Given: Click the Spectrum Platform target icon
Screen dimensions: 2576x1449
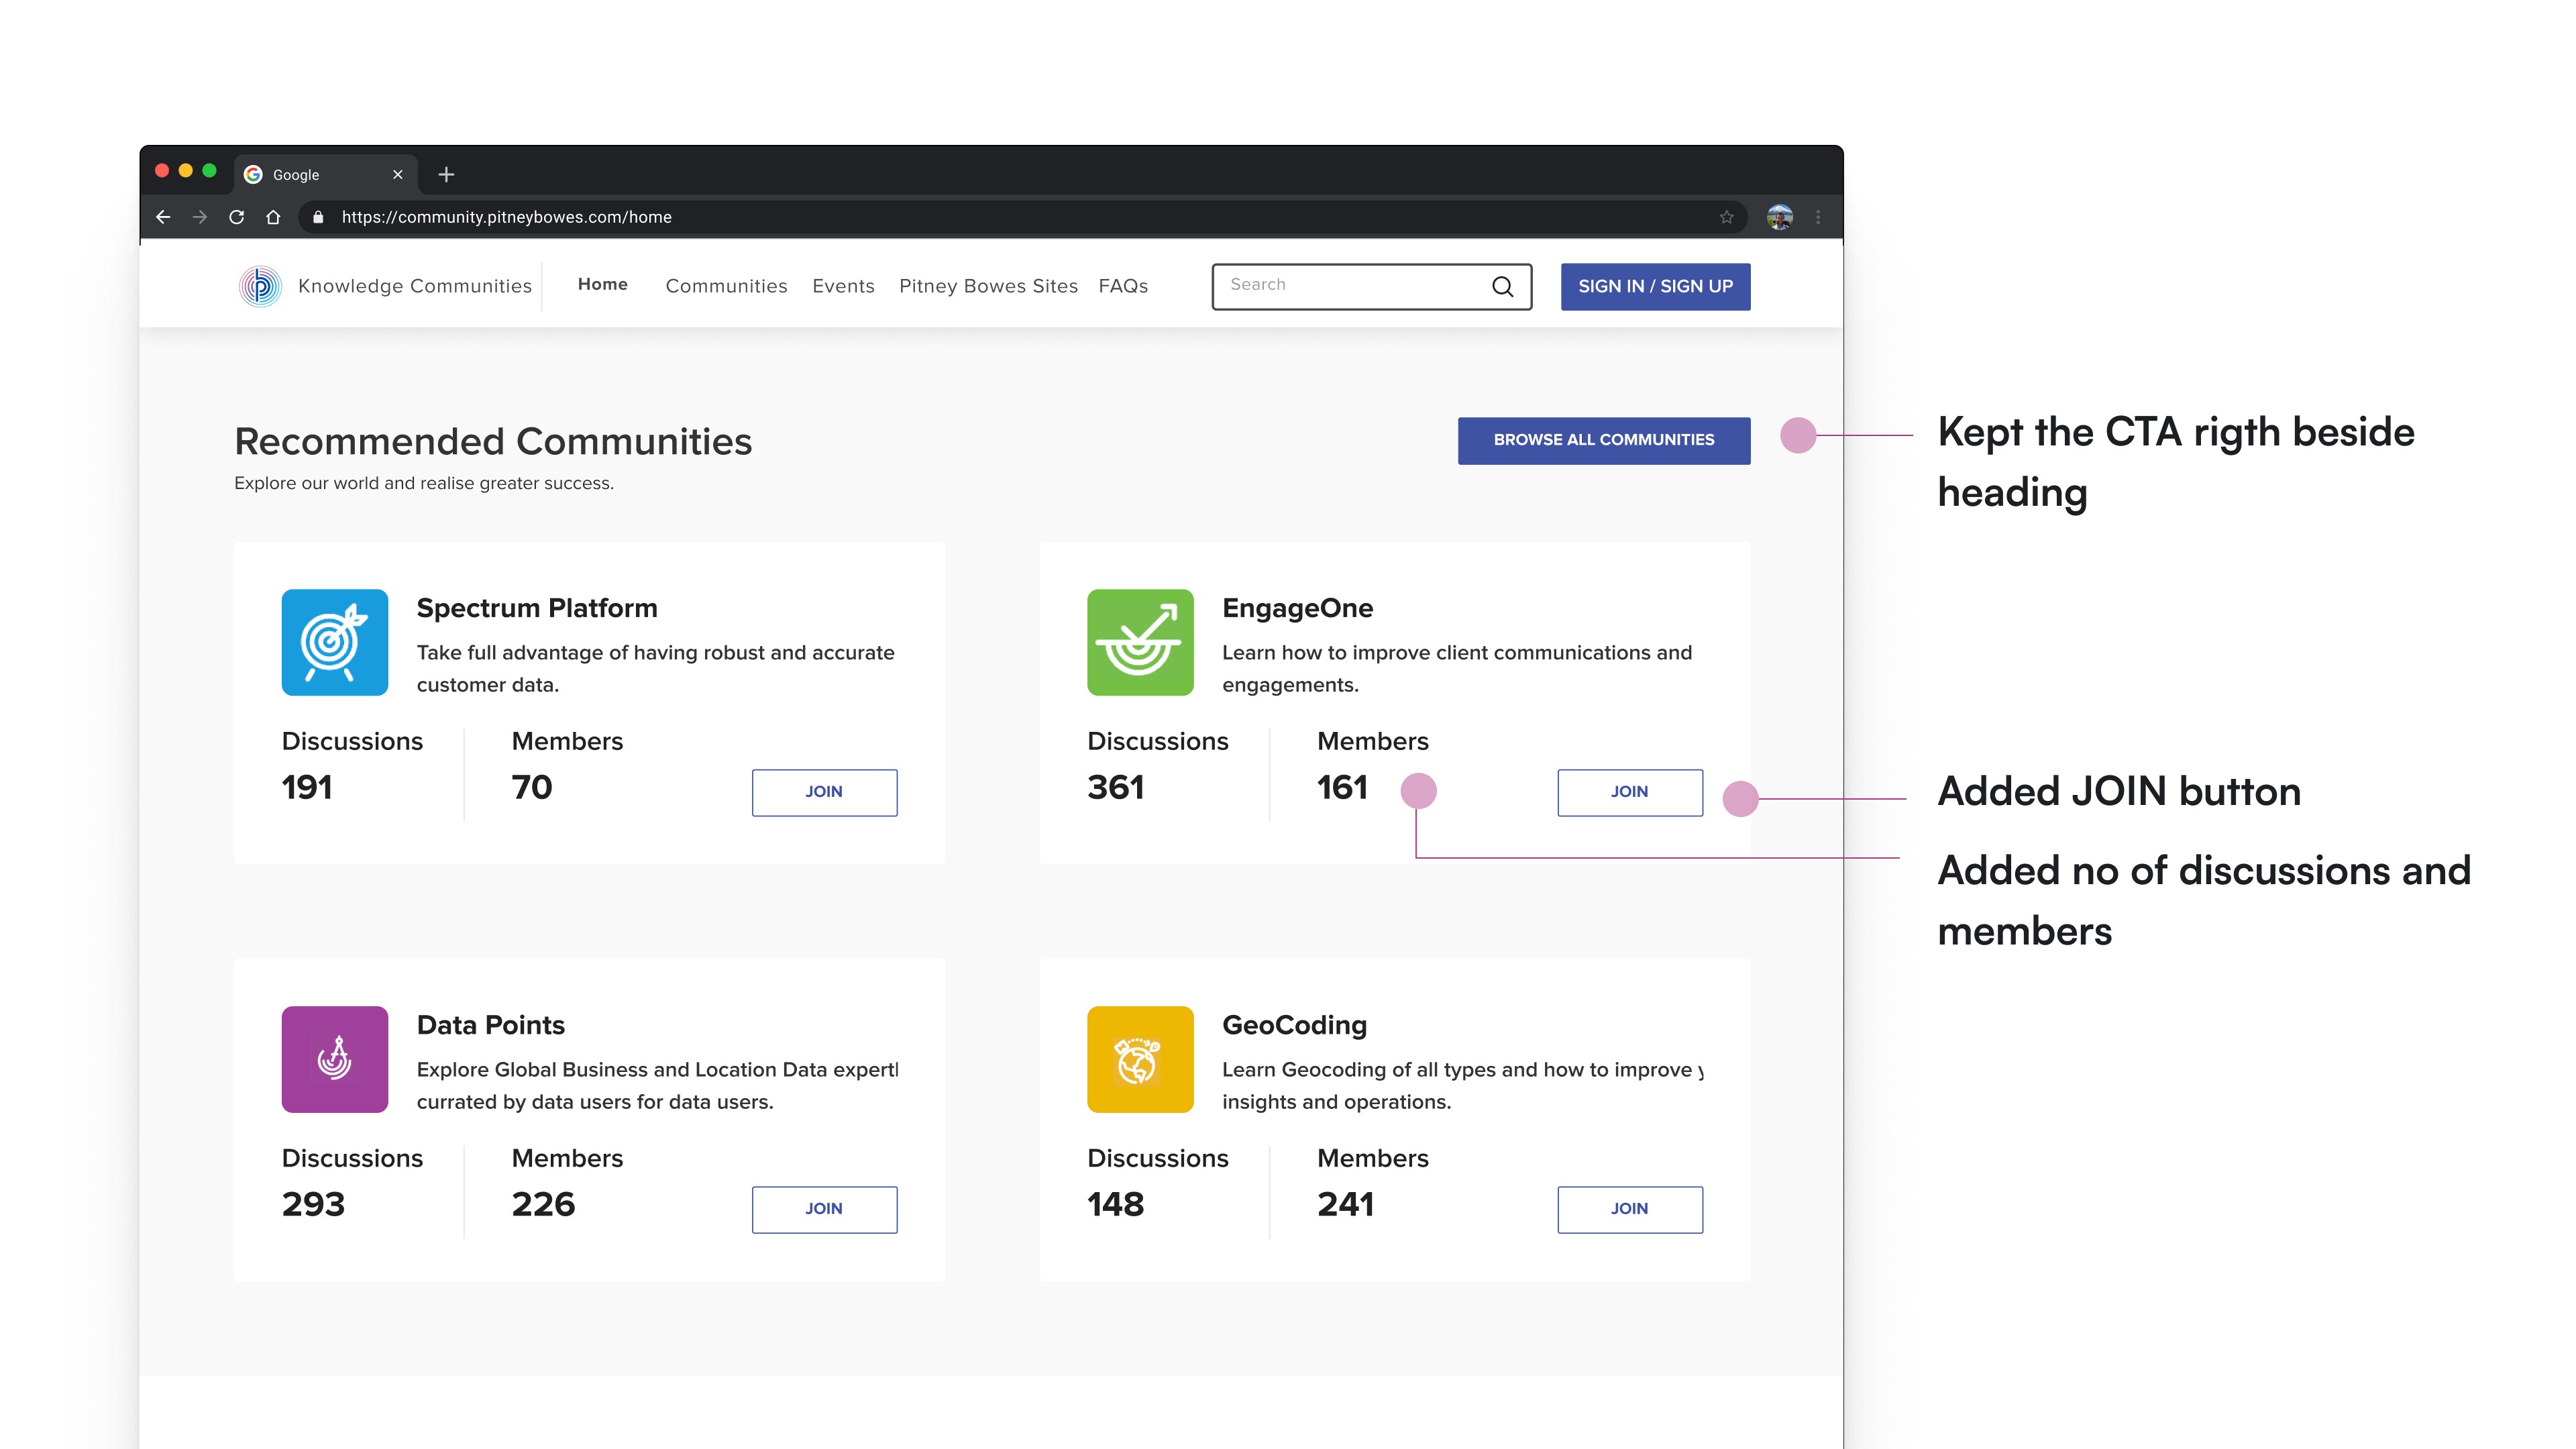Looking at the screenshot, I should pos(334,642).
